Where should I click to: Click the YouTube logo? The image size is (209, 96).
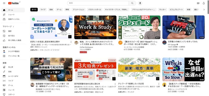point(14,3)
